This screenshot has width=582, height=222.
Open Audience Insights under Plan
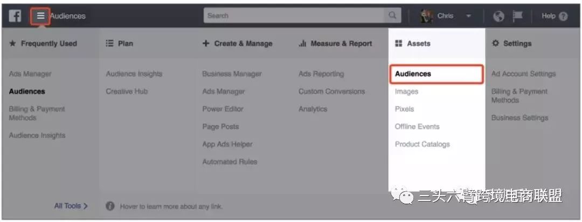(134, 74)
